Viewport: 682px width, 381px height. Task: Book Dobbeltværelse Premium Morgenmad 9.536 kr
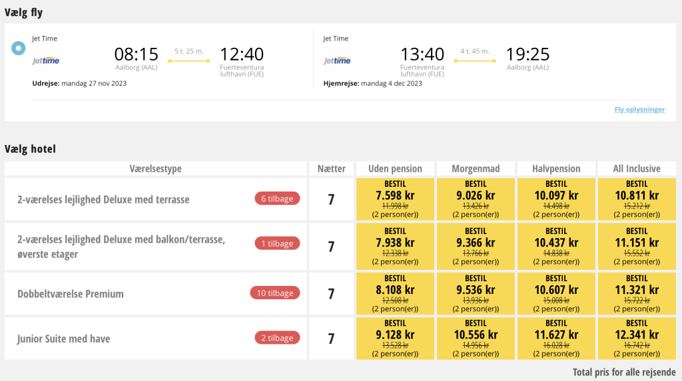[x=476, y=294]
